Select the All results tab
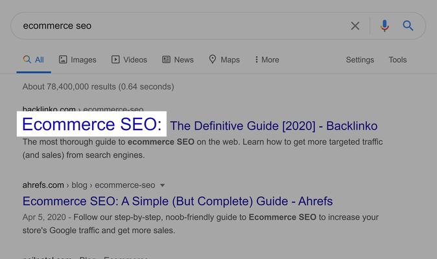The width and height of the screenshot is (437, 259). [34, 60]
